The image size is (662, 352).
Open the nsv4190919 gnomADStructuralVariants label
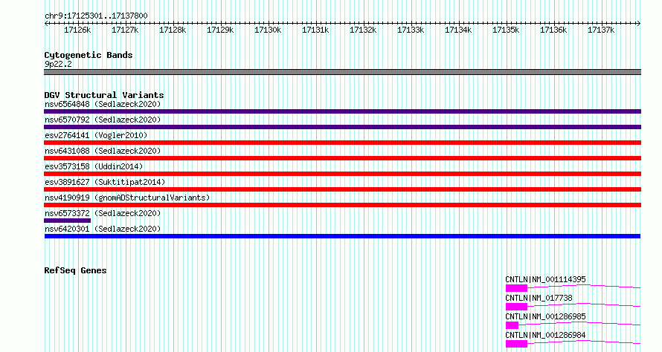(x=127, y=198)
